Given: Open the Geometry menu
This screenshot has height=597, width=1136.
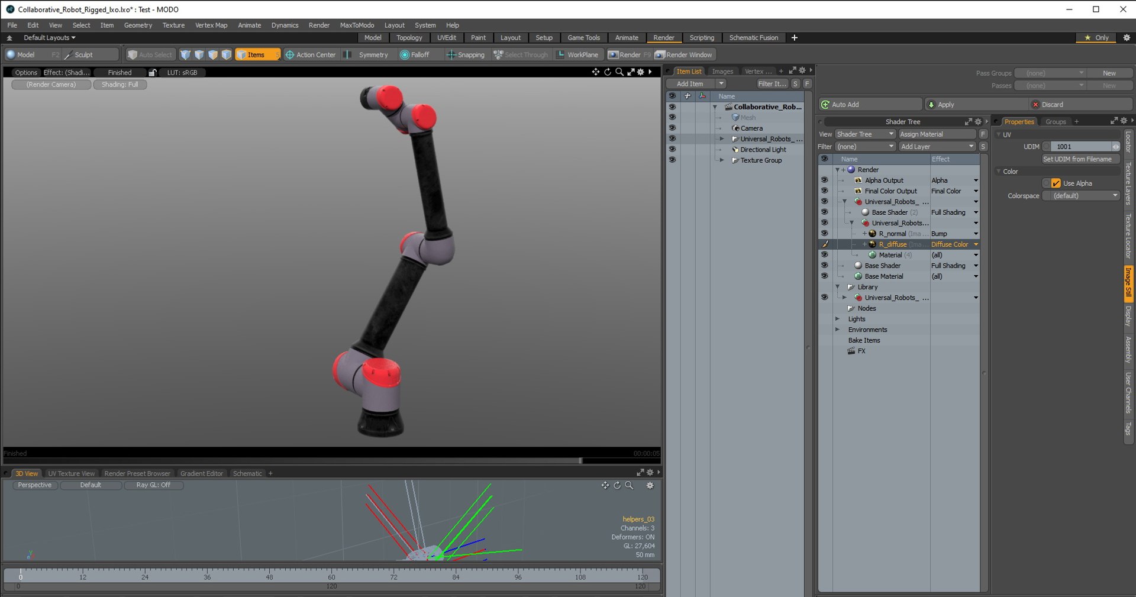Looking at the screenshot, I should [138, 25].
